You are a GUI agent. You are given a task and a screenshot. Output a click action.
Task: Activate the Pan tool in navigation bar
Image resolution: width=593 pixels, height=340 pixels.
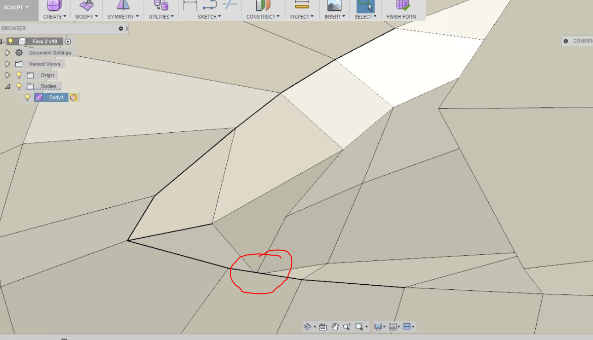[x=335, y=326]
